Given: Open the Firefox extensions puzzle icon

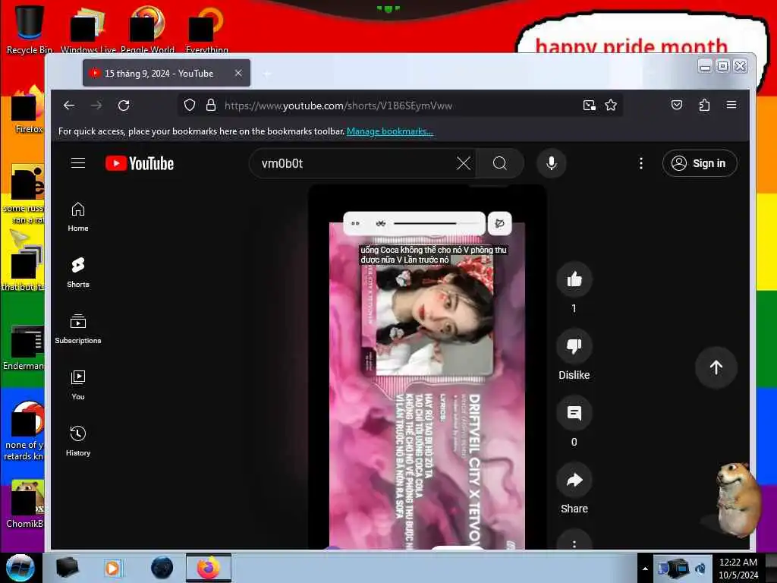Looking at the screenshot, I should pos(704,105).
